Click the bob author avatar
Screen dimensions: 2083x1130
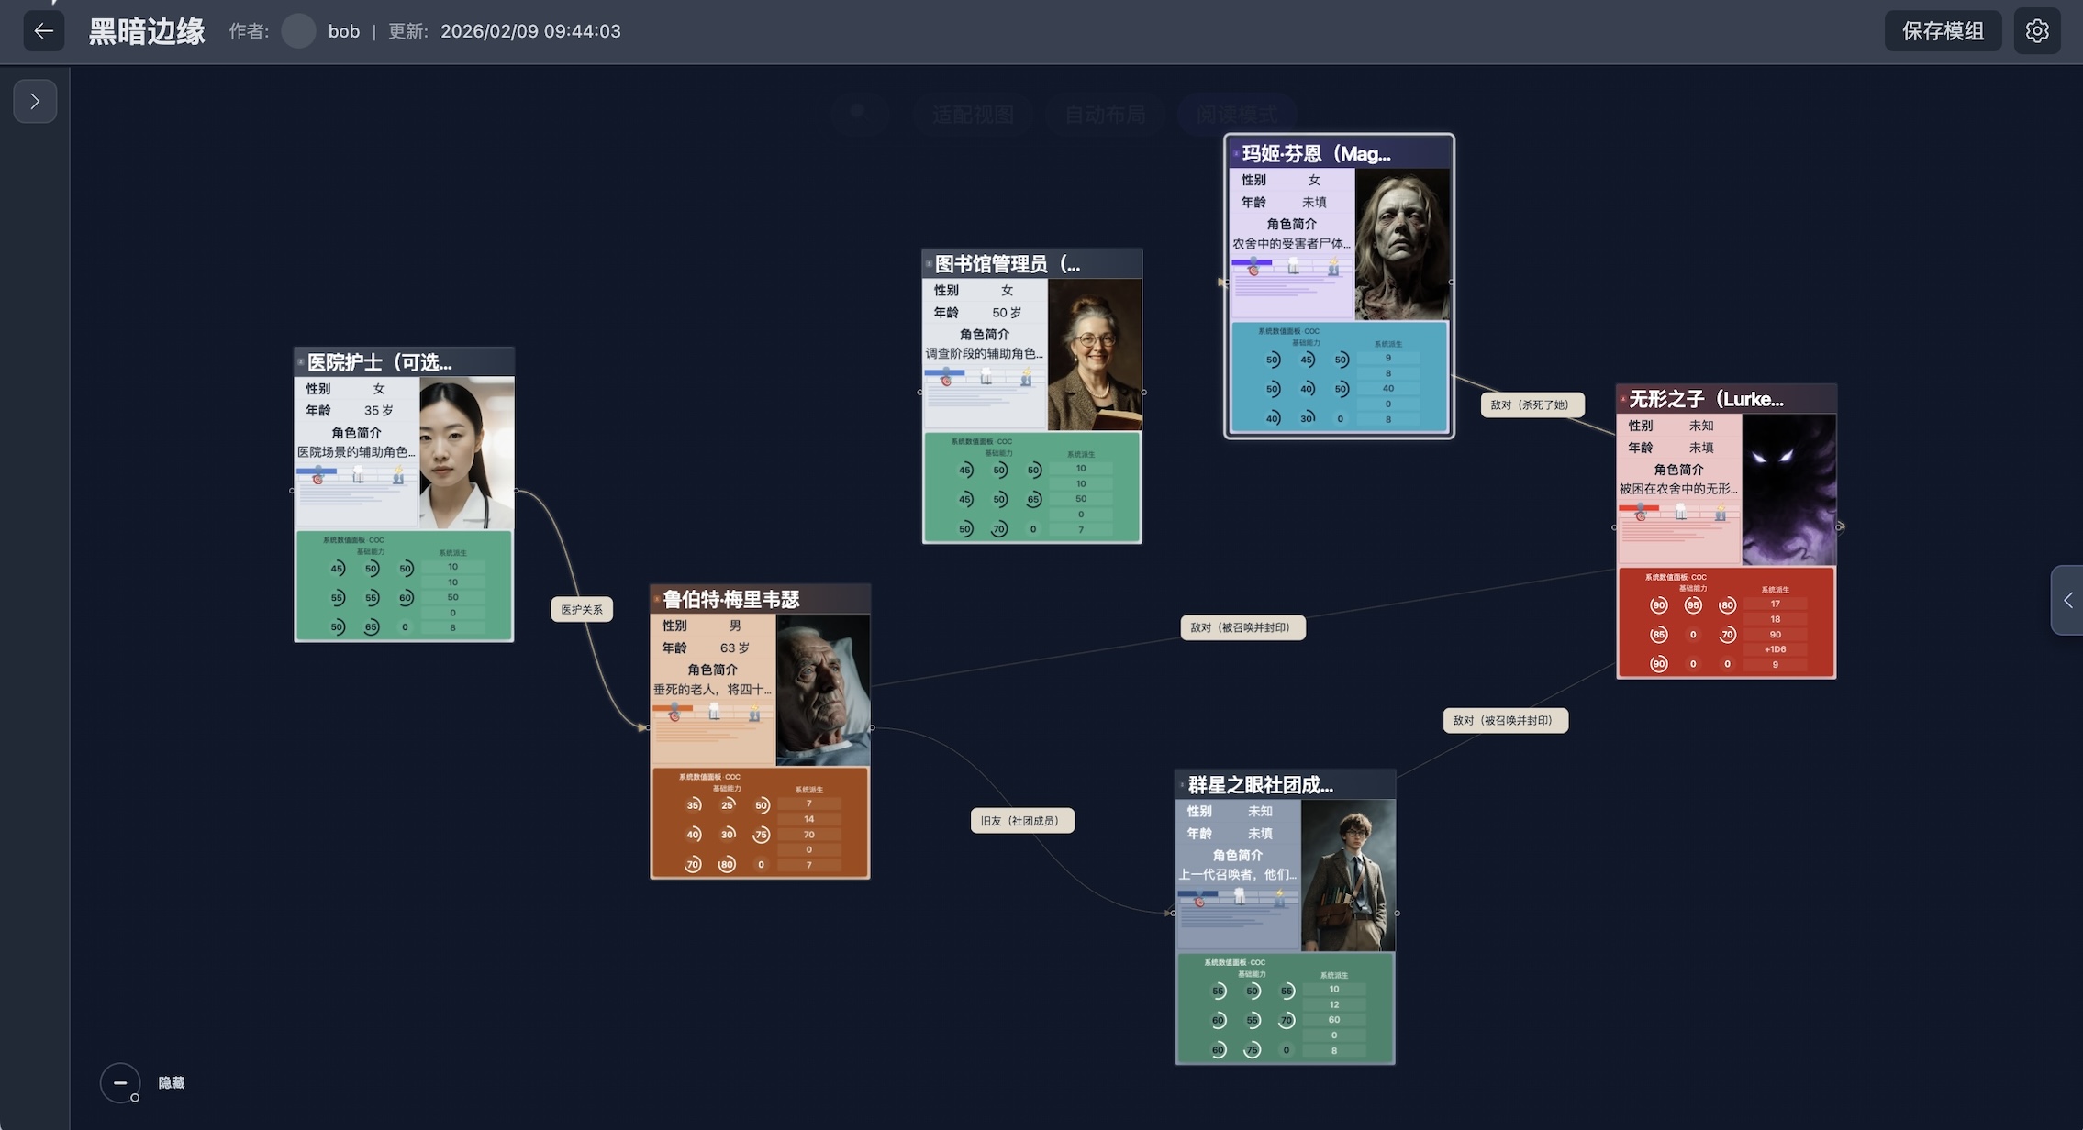click(298, 31)
